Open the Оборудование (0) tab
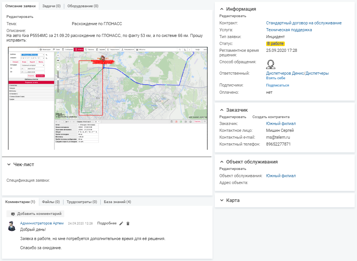Screen dimensions: 357x261 pos(83,6)
